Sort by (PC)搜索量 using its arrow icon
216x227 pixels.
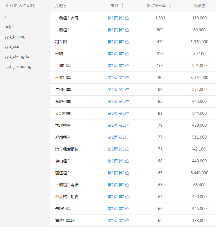pos(170,6)
